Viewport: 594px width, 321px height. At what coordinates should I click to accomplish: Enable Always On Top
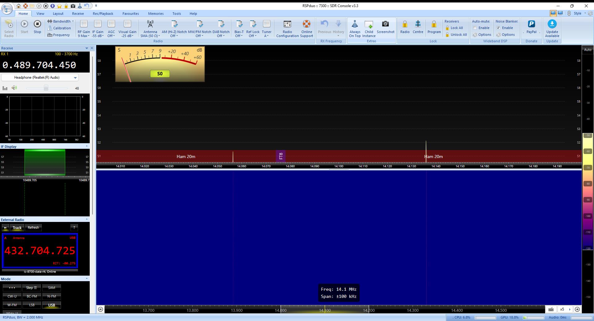(355, 28)
